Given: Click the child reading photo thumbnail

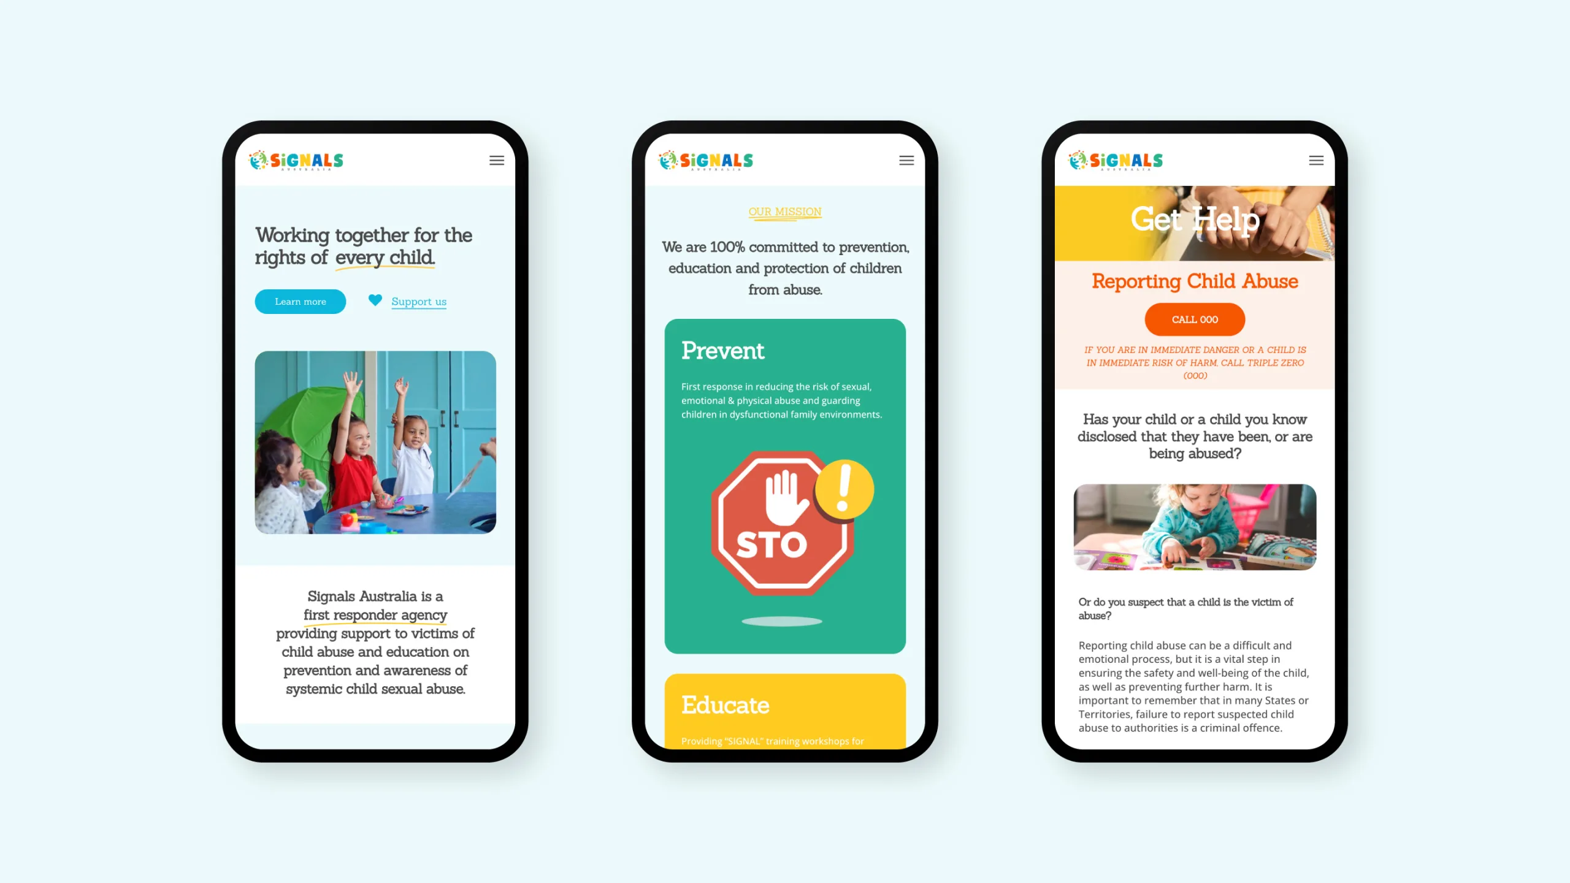Looking at the screenshot, I should [1195, 527].
